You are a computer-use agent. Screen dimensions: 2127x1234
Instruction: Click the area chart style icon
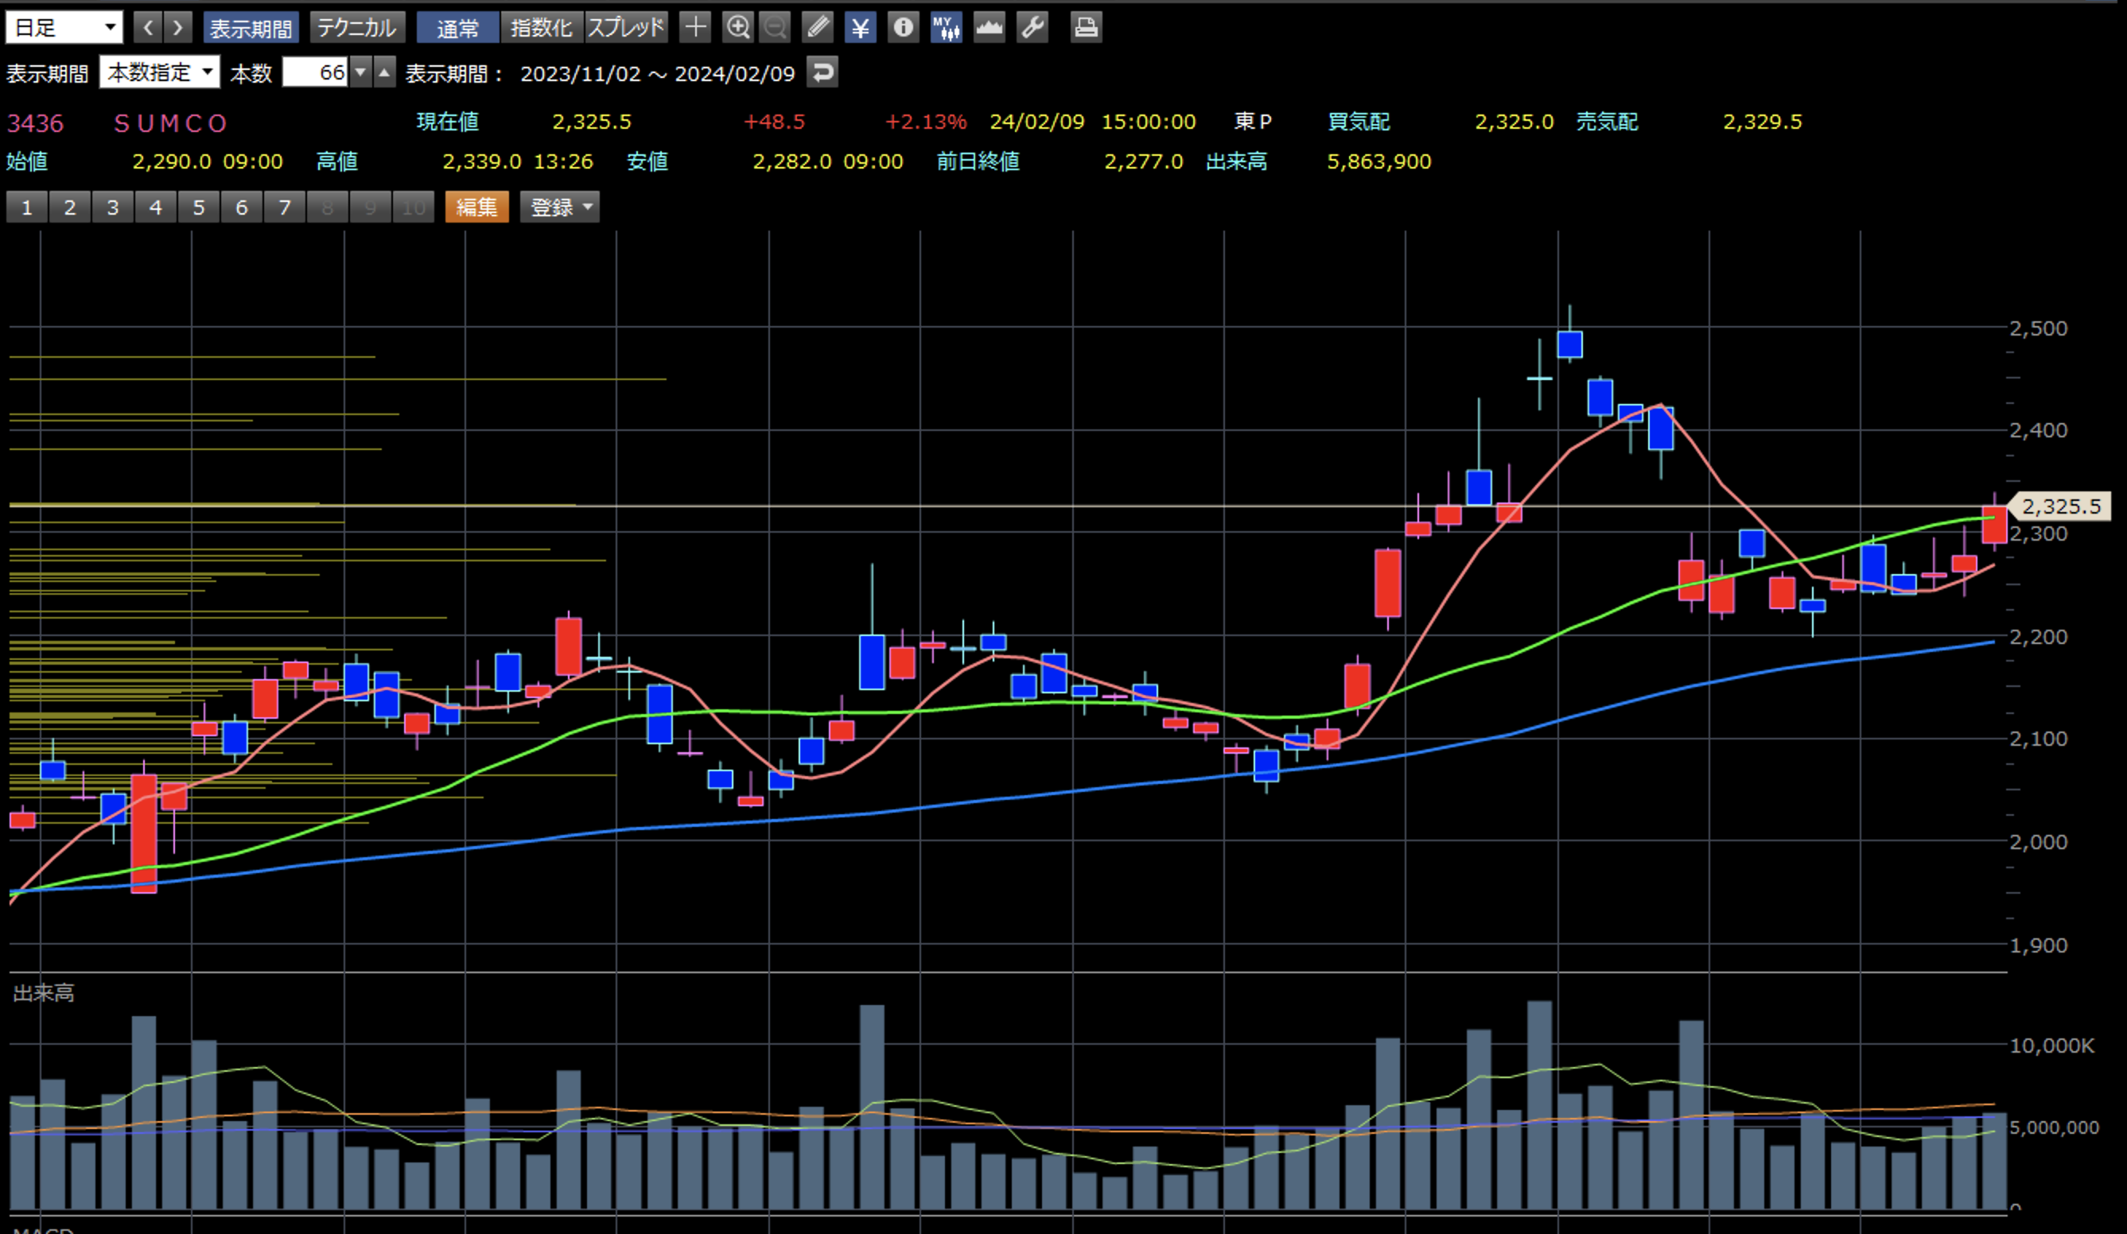(990, 28)
